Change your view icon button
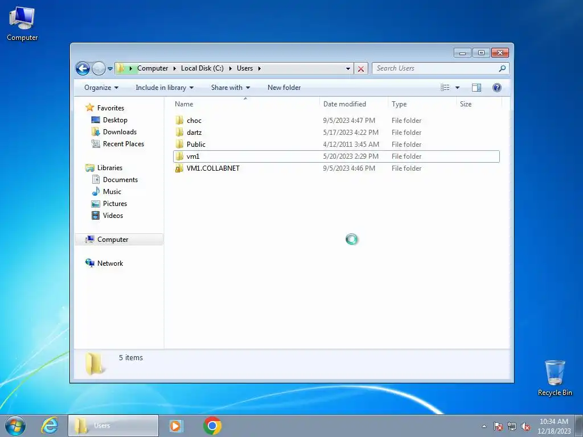The image size is (583, 437). [x=445, y=88]
